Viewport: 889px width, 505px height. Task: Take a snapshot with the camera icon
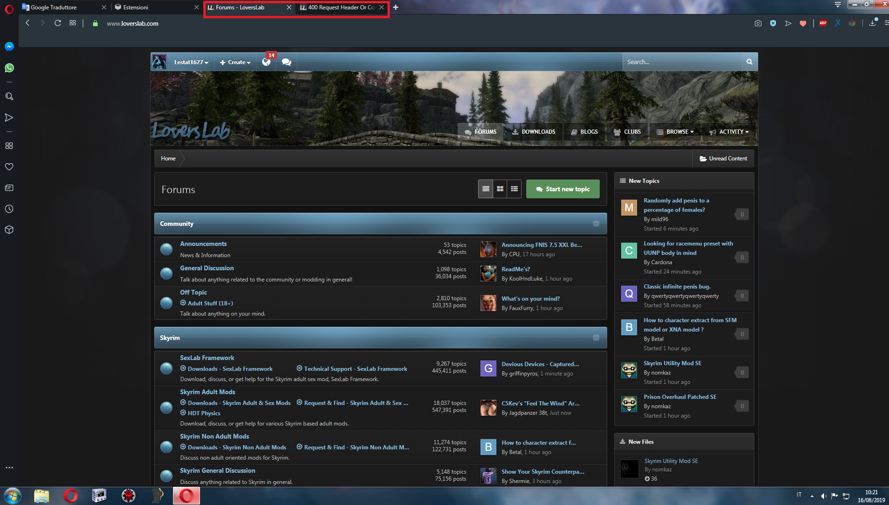tap(758, 23)
